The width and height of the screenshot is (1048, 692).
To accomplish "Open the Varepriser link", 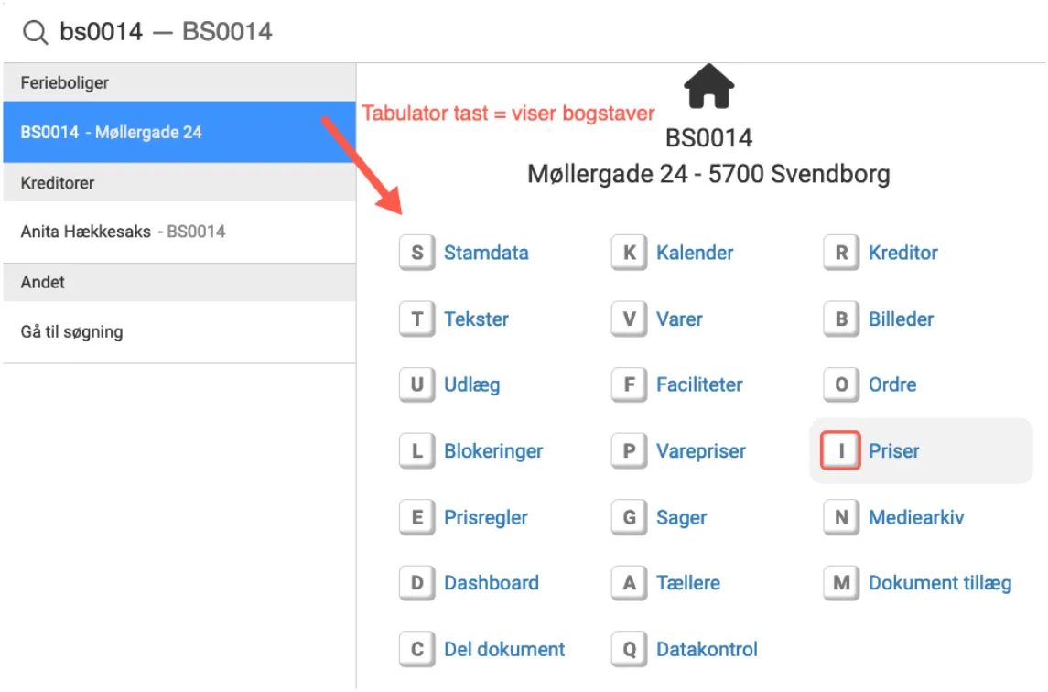I will pos(700,451).
